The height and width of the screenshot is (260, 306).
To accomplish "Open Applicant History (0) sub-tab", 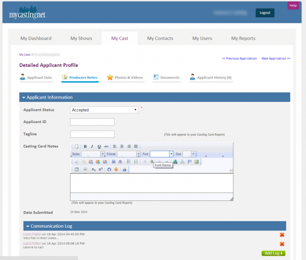I will click(x=211, y=77).
